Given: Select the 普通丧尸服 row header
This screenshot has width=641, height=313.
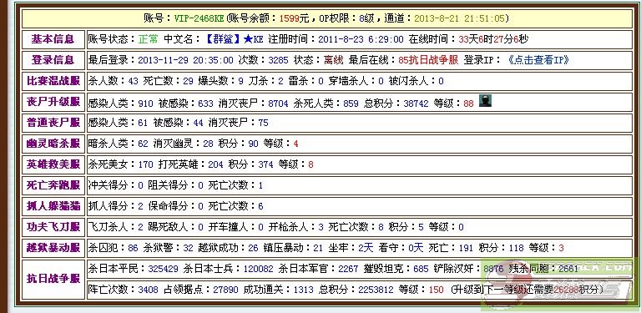Looking at the screenshot, I should pos(53,123).
